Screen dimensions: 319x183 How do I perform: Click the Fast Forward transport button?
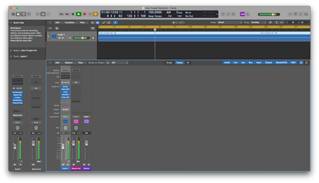pyautogui.click(x=67, y=14)
